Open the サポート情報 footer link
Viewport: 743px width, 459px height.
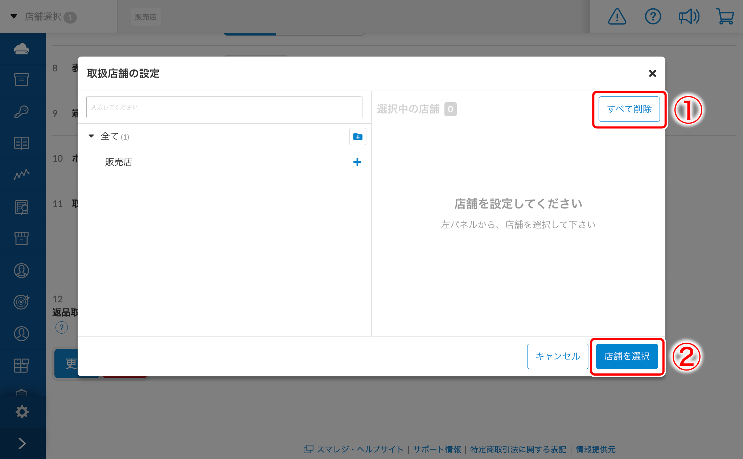pyautogui.click(x=437, y=450)
